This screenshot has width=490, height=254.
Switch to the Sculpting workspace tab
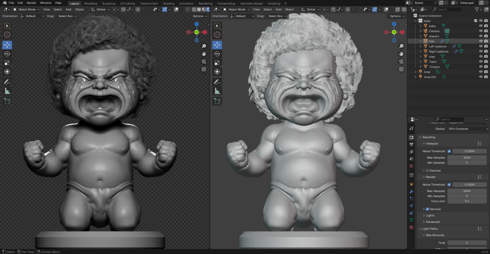pos(108,3)
